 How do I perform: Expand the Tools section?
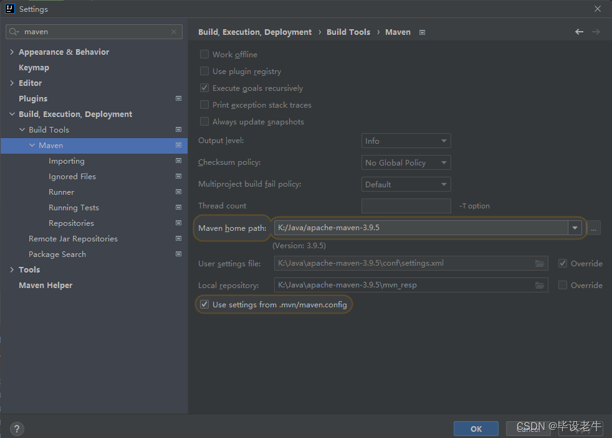[12, 269]
